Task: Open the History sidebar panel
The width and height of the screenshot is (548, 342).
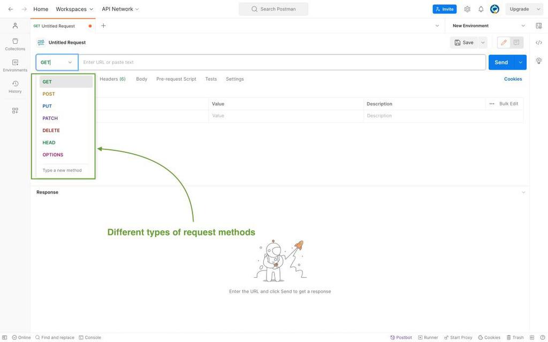Action: [x=15, y=87]
